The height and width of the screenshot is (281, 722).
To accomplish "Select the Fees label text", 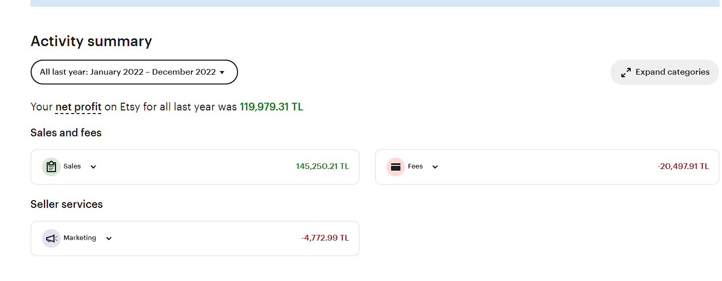I will [x=415, y=166].
